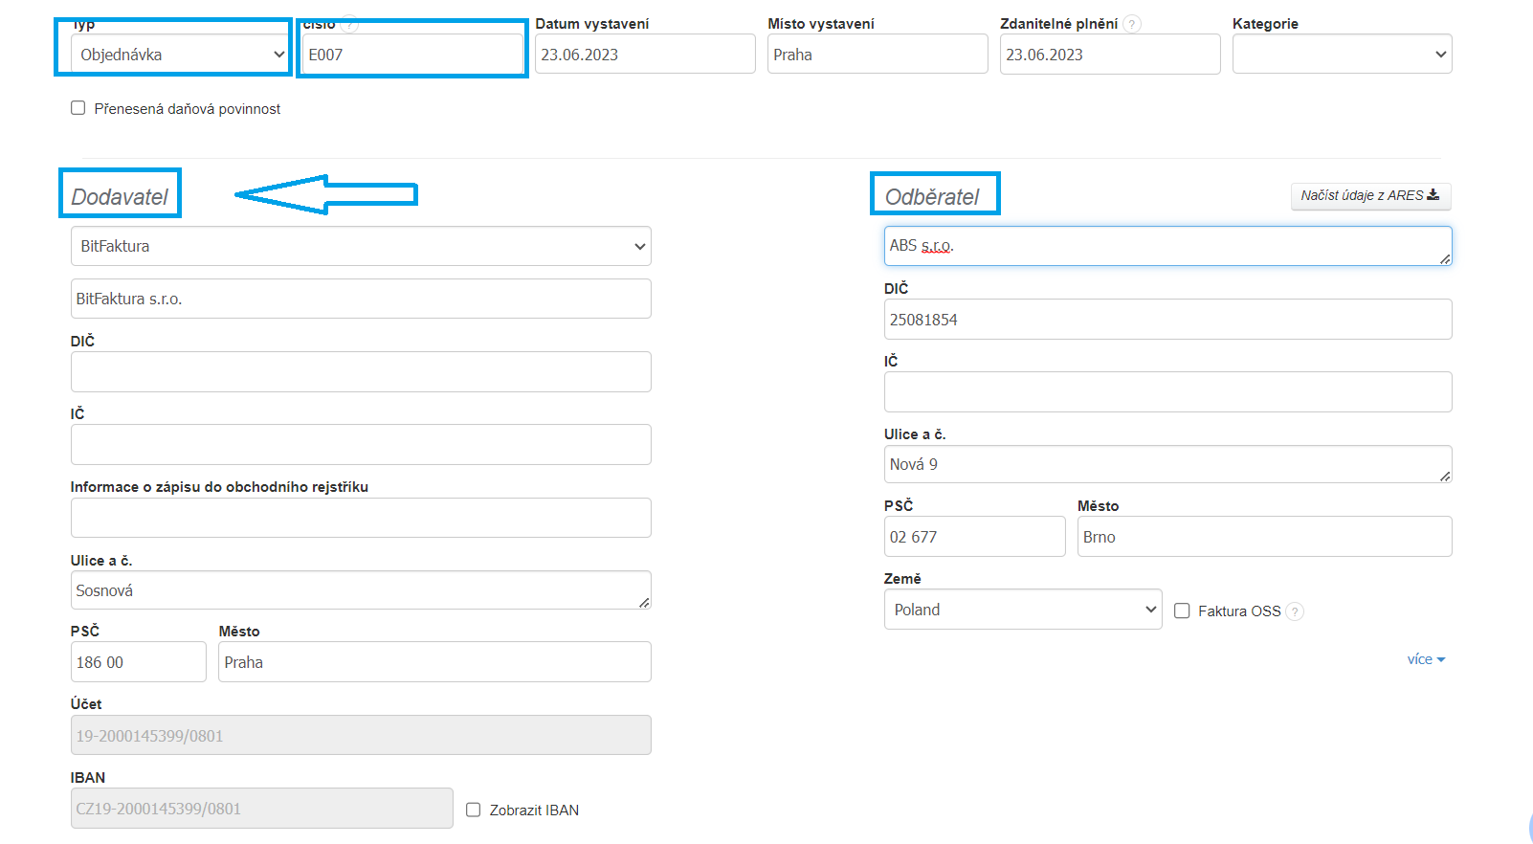Check the Faktura OSS checkbox

click(1182, 611)
